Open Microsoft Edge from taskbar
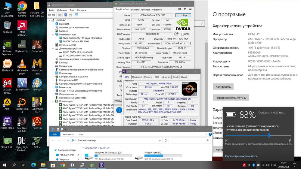 point(34,165)
